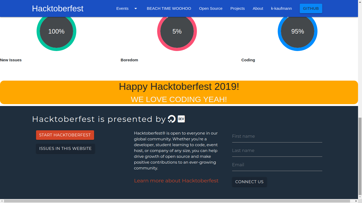Screen dimensions: 362x203
Task: Click the DEV badge icon
Action: 181,119
